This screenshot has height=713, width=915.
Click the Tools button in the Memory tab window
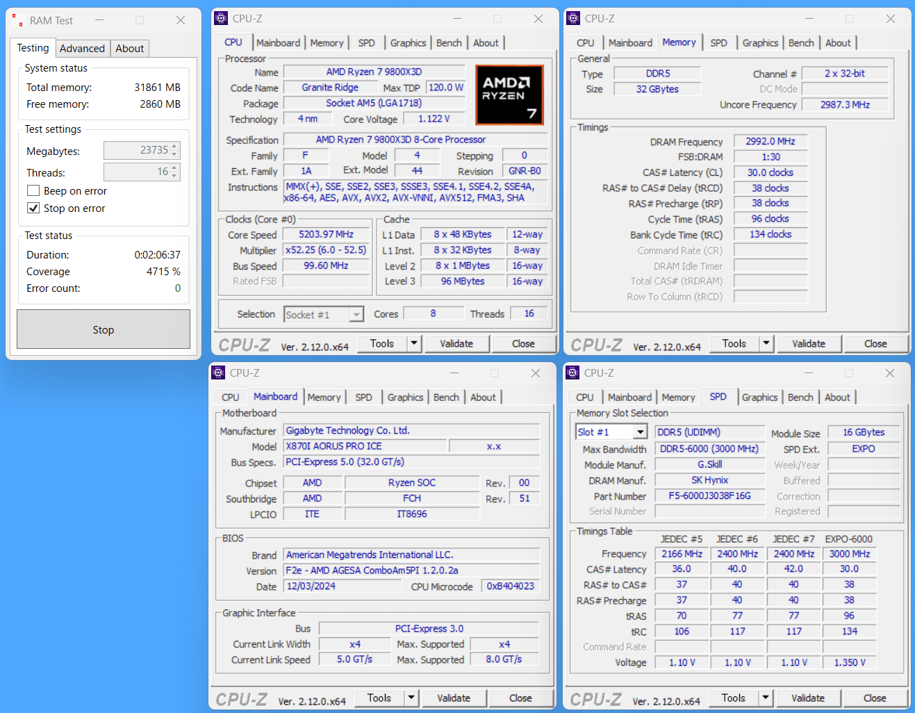(734, 343)
